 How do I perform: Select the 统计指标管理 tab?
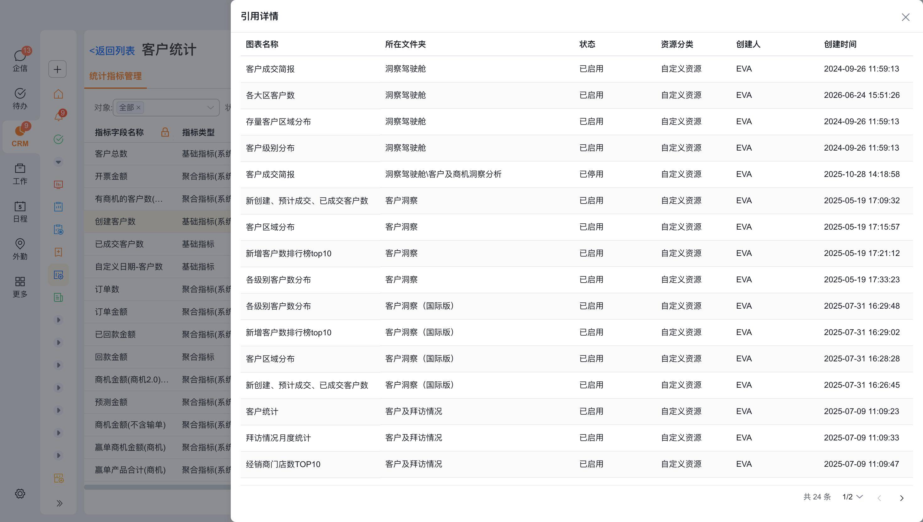[x=115, y=76]
